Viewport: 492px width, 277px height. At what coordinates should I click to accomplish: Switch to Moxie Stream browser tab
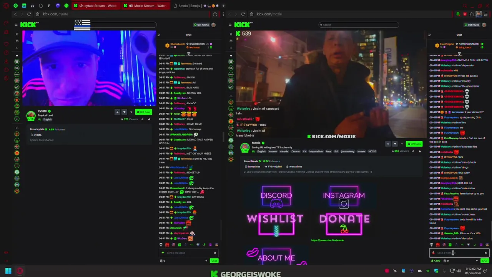pyautogui.click(x=146, y=6)
